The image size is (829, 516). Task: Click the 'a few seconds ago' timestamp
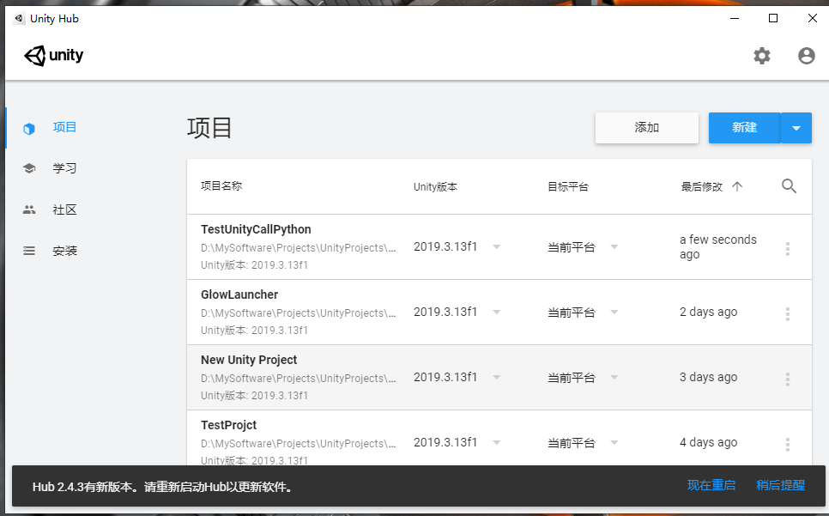(x=718, y=247)
